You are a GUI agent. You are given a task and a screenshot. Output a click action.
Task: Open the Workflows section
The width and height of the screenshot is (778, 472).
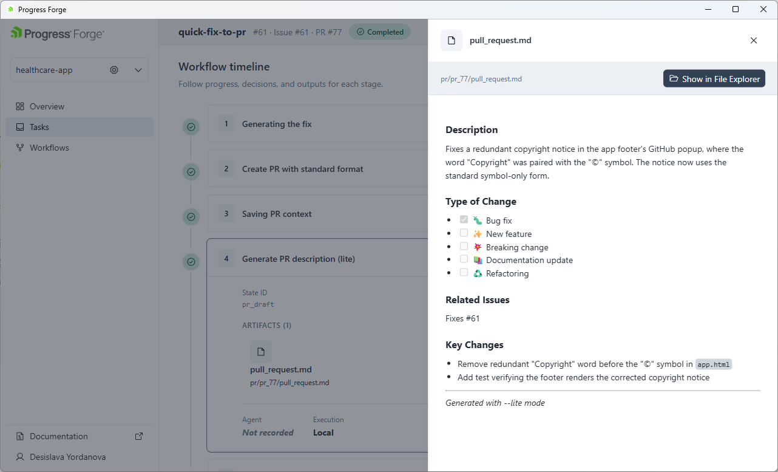point(79,148)
